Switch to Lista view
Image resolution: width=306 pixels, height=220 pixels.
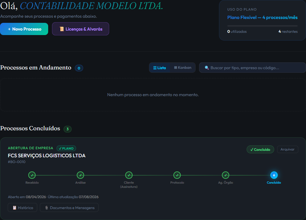(160, 68)
